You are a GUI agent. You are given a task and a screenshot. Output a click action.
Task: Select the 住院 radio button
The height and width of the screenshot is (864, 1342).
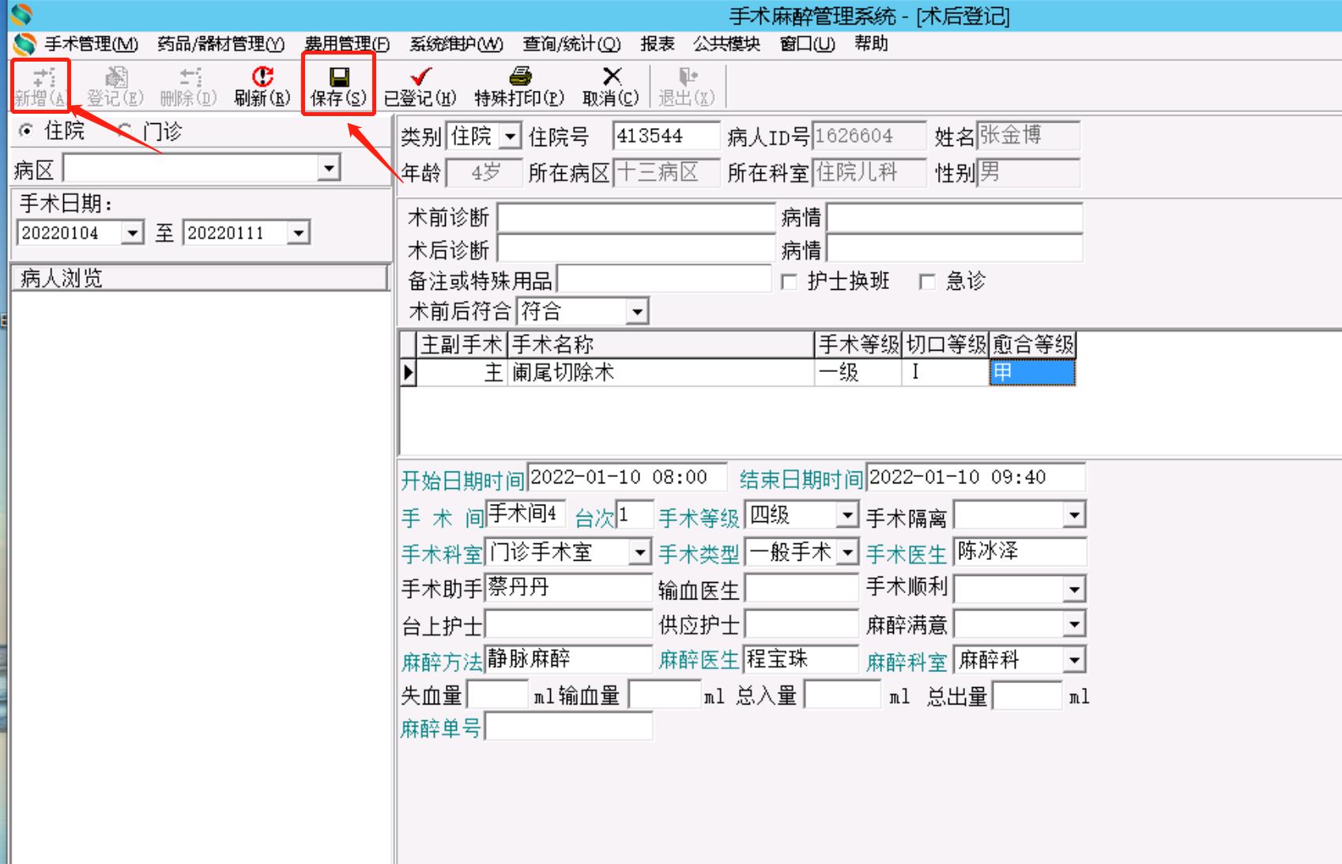click(x=26, y=130)
